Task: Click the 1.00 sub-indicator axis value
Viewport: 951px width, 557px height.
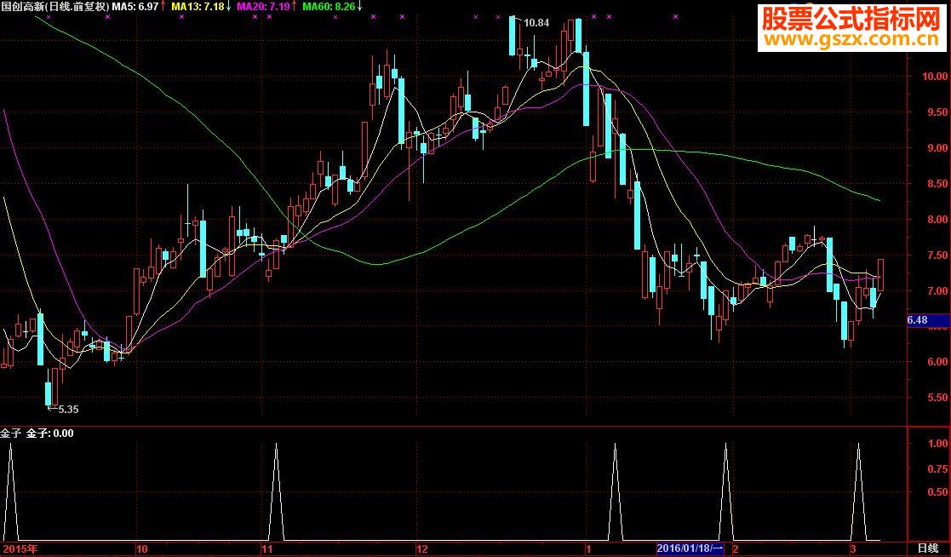Action: [x=937, y=444]
